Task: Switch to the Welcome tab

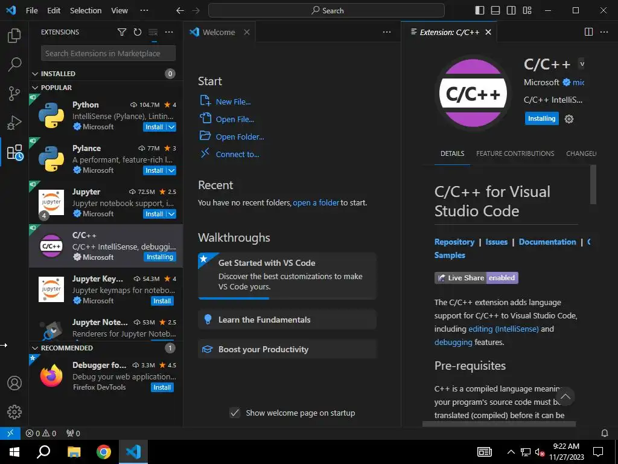Action: click(x=218, y=32)
